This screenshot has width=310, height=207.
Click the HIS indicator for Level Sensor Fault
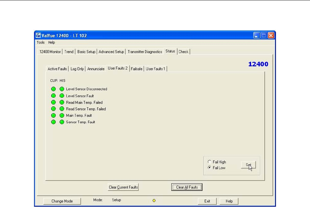62,96
